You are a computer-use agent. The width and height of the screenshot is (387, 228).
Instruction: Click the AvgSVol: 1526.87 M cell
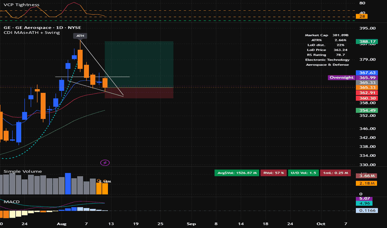(237, 173)
